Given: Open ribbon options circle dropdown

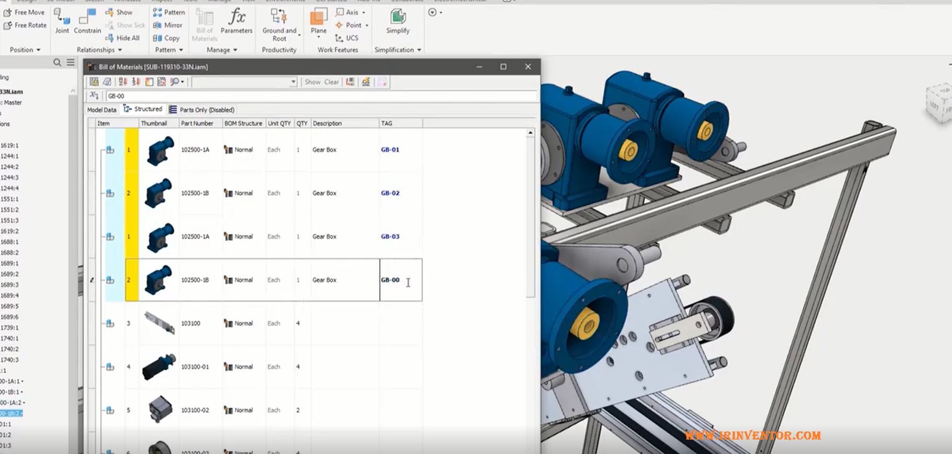Looking at the screenshot, I should 436,12.
